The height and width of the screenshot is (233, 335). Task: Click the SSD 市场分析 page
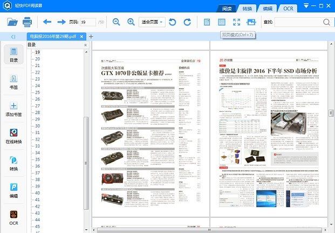tap(269, 134)
